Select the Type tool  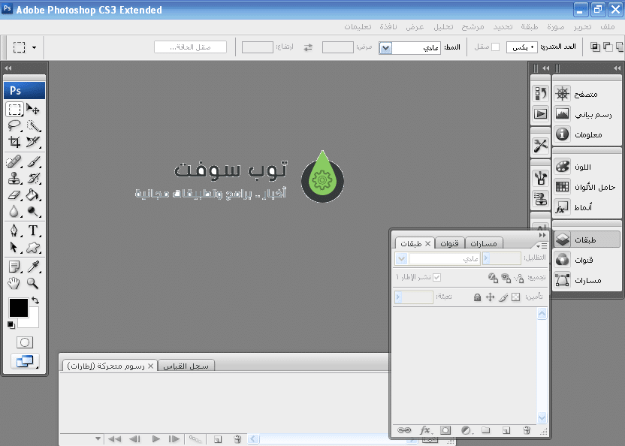[34, 231]
